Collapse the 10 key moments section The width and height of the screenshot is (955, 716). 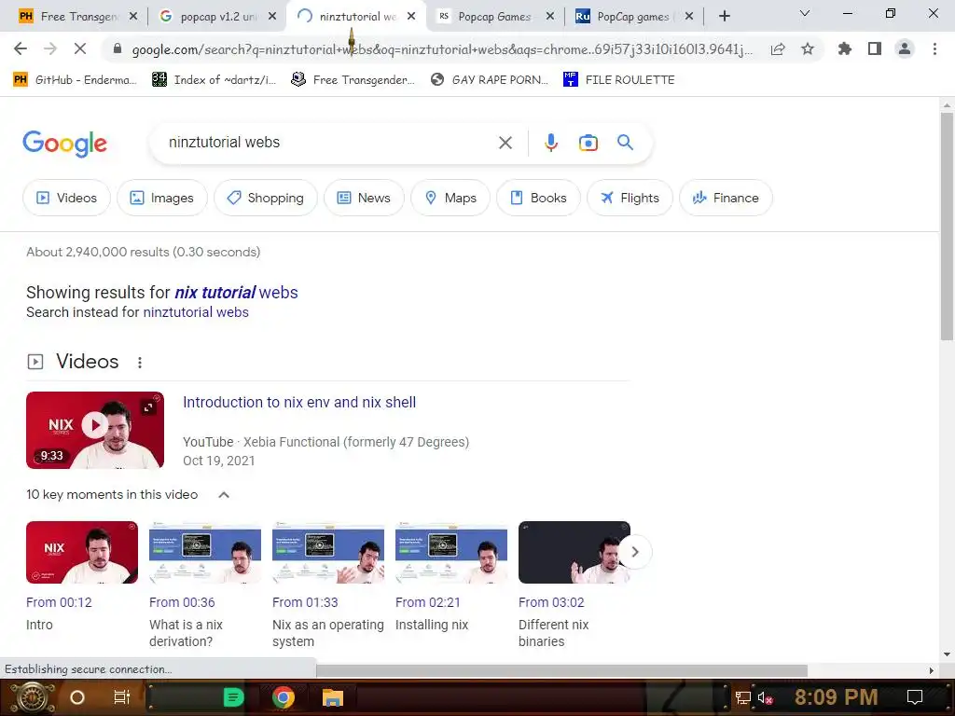[x=224, y=495]
